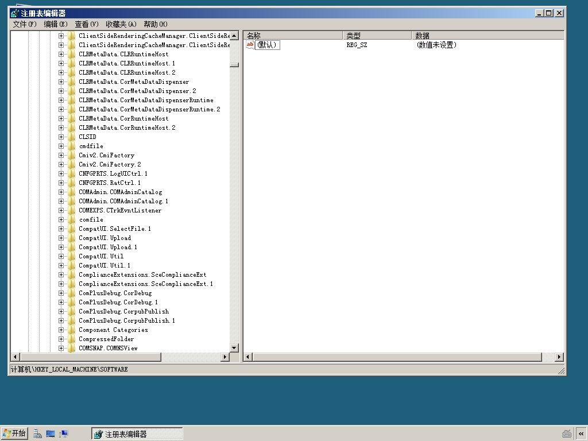Click folder icon of COMSNAP.COMNSView
Image resolution: width=588 pixels, height=441 pixels.
tap(71, 349)
